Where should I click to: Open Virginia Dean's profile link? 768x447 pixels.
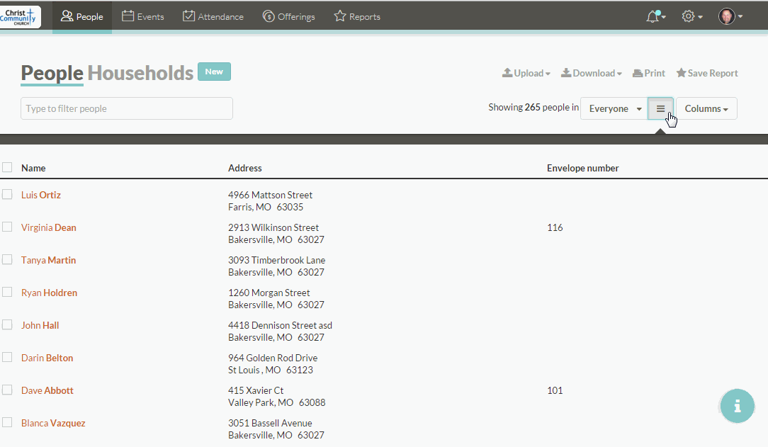click(x=48, y=227)
